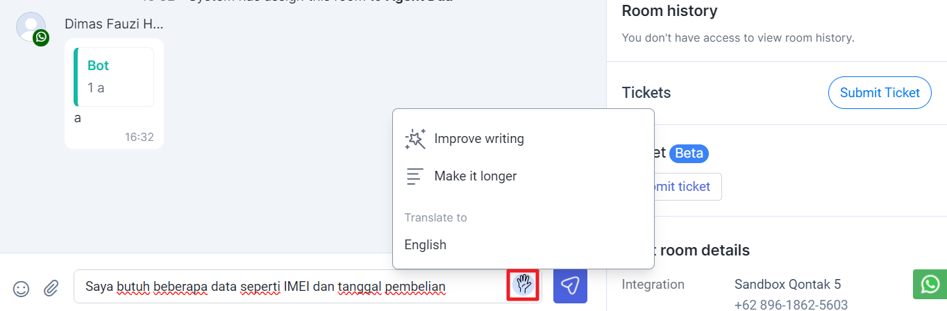Focus the message text input field
Viewport: 947px width, 311px height.
point(292,286)
